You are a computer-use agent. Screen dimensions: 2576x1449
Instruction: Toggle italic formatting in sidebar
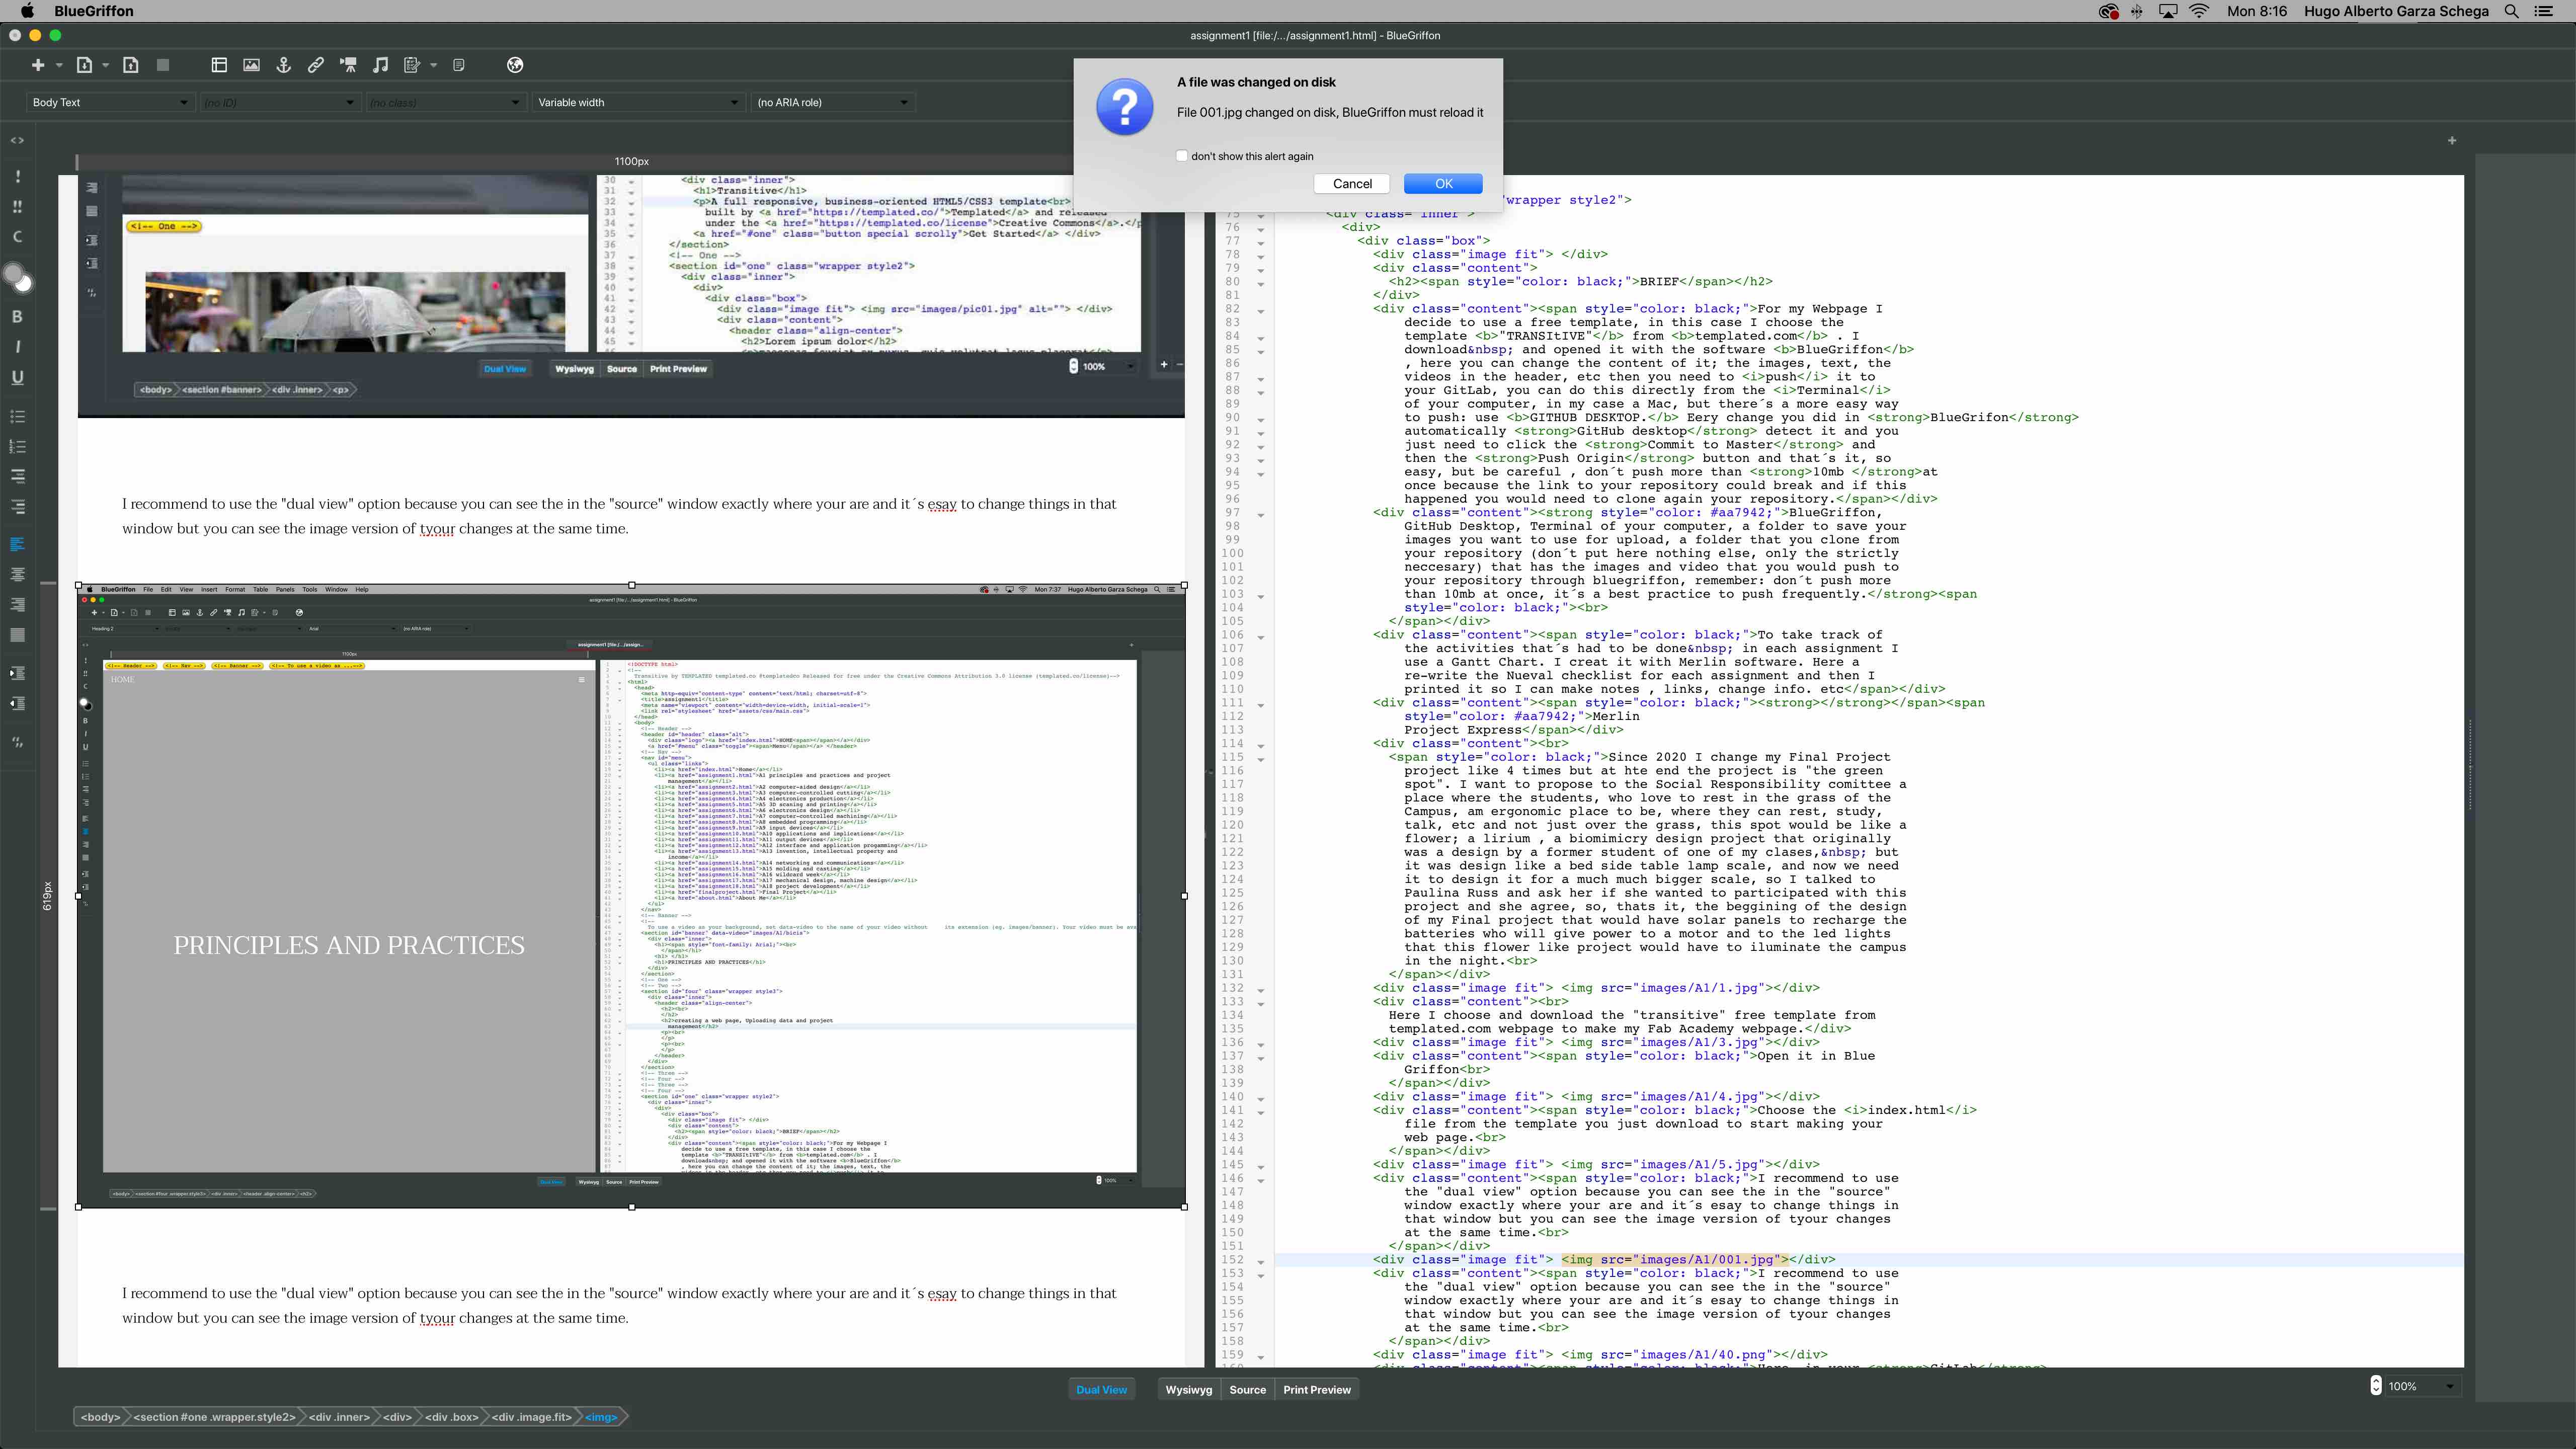tap(17, 347)
